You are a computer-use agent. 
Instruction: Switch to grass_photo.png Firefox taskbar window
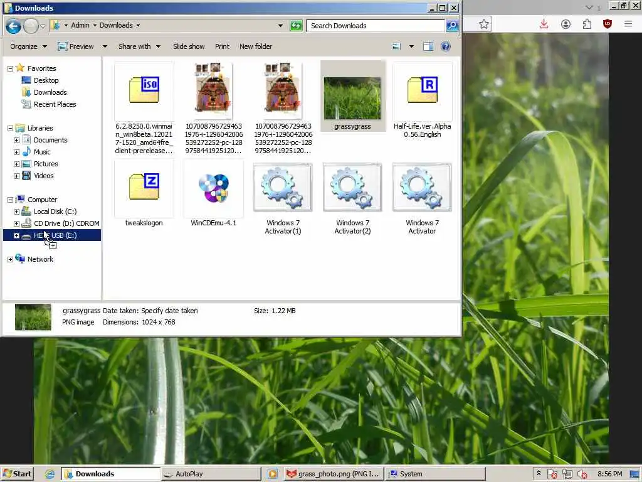(x=334, y=474)
